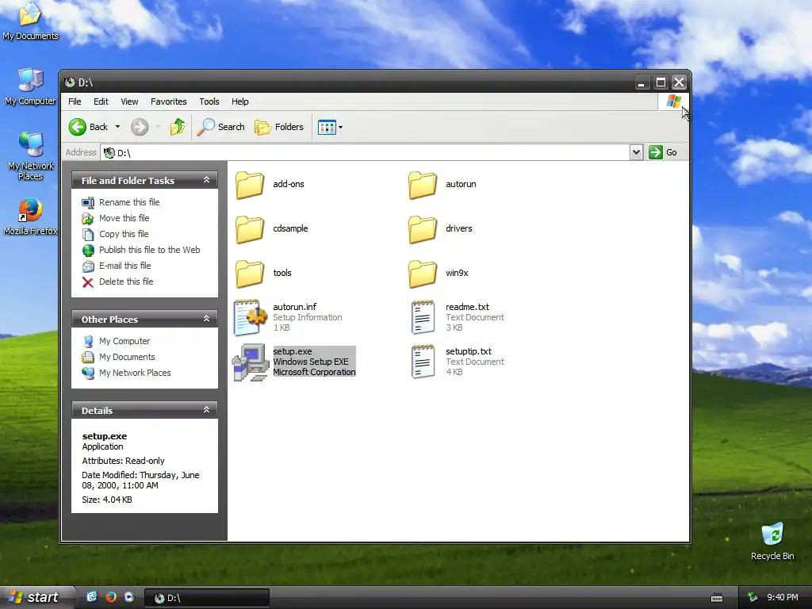Click the globe Publish icon
Image resolution: width=812 pixels, height=609 pixels.
click(x=88, y=250)
